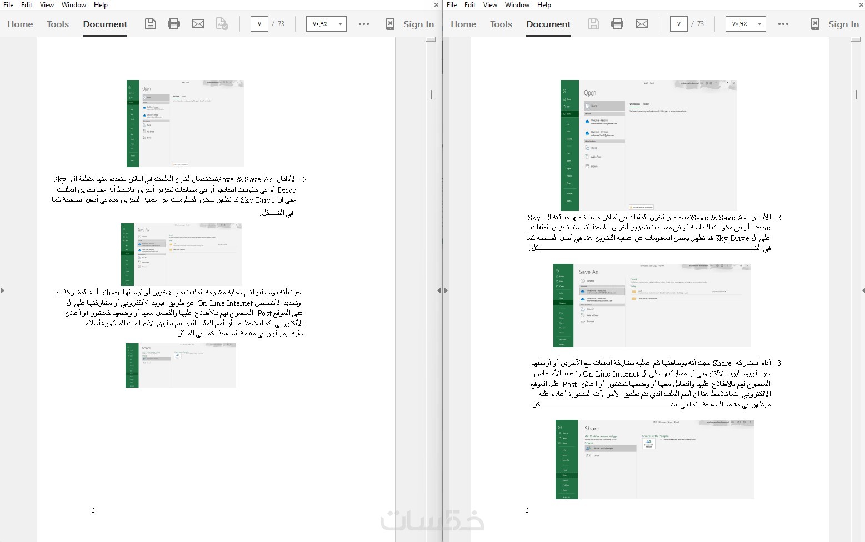Close the right document window with the X
This screenshot has width=865, height=542.
tap(861, 5)
